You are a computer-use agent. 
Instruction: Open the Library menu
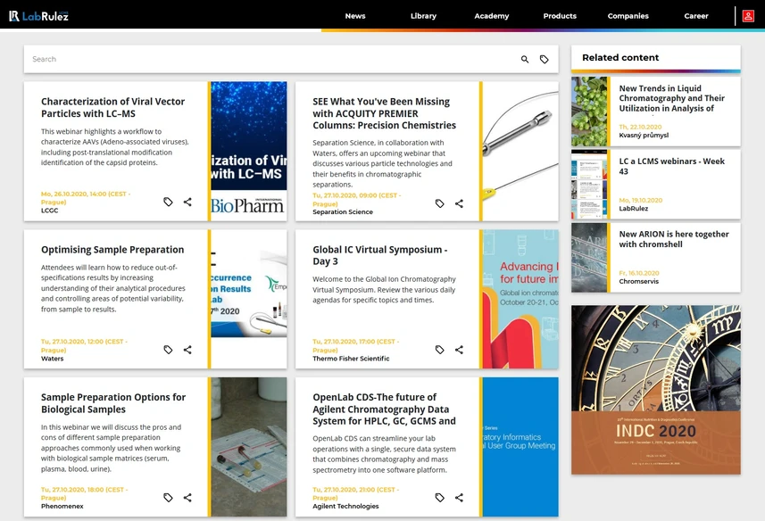(x=423, y=16)
